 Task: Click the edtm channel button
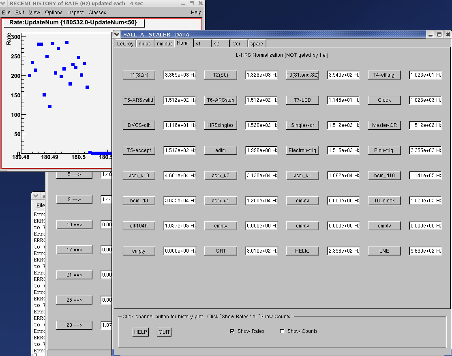point(221,150)
